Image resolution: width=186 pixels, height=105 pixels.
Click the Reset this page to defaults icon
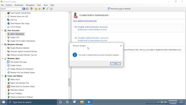coord(109,9)
